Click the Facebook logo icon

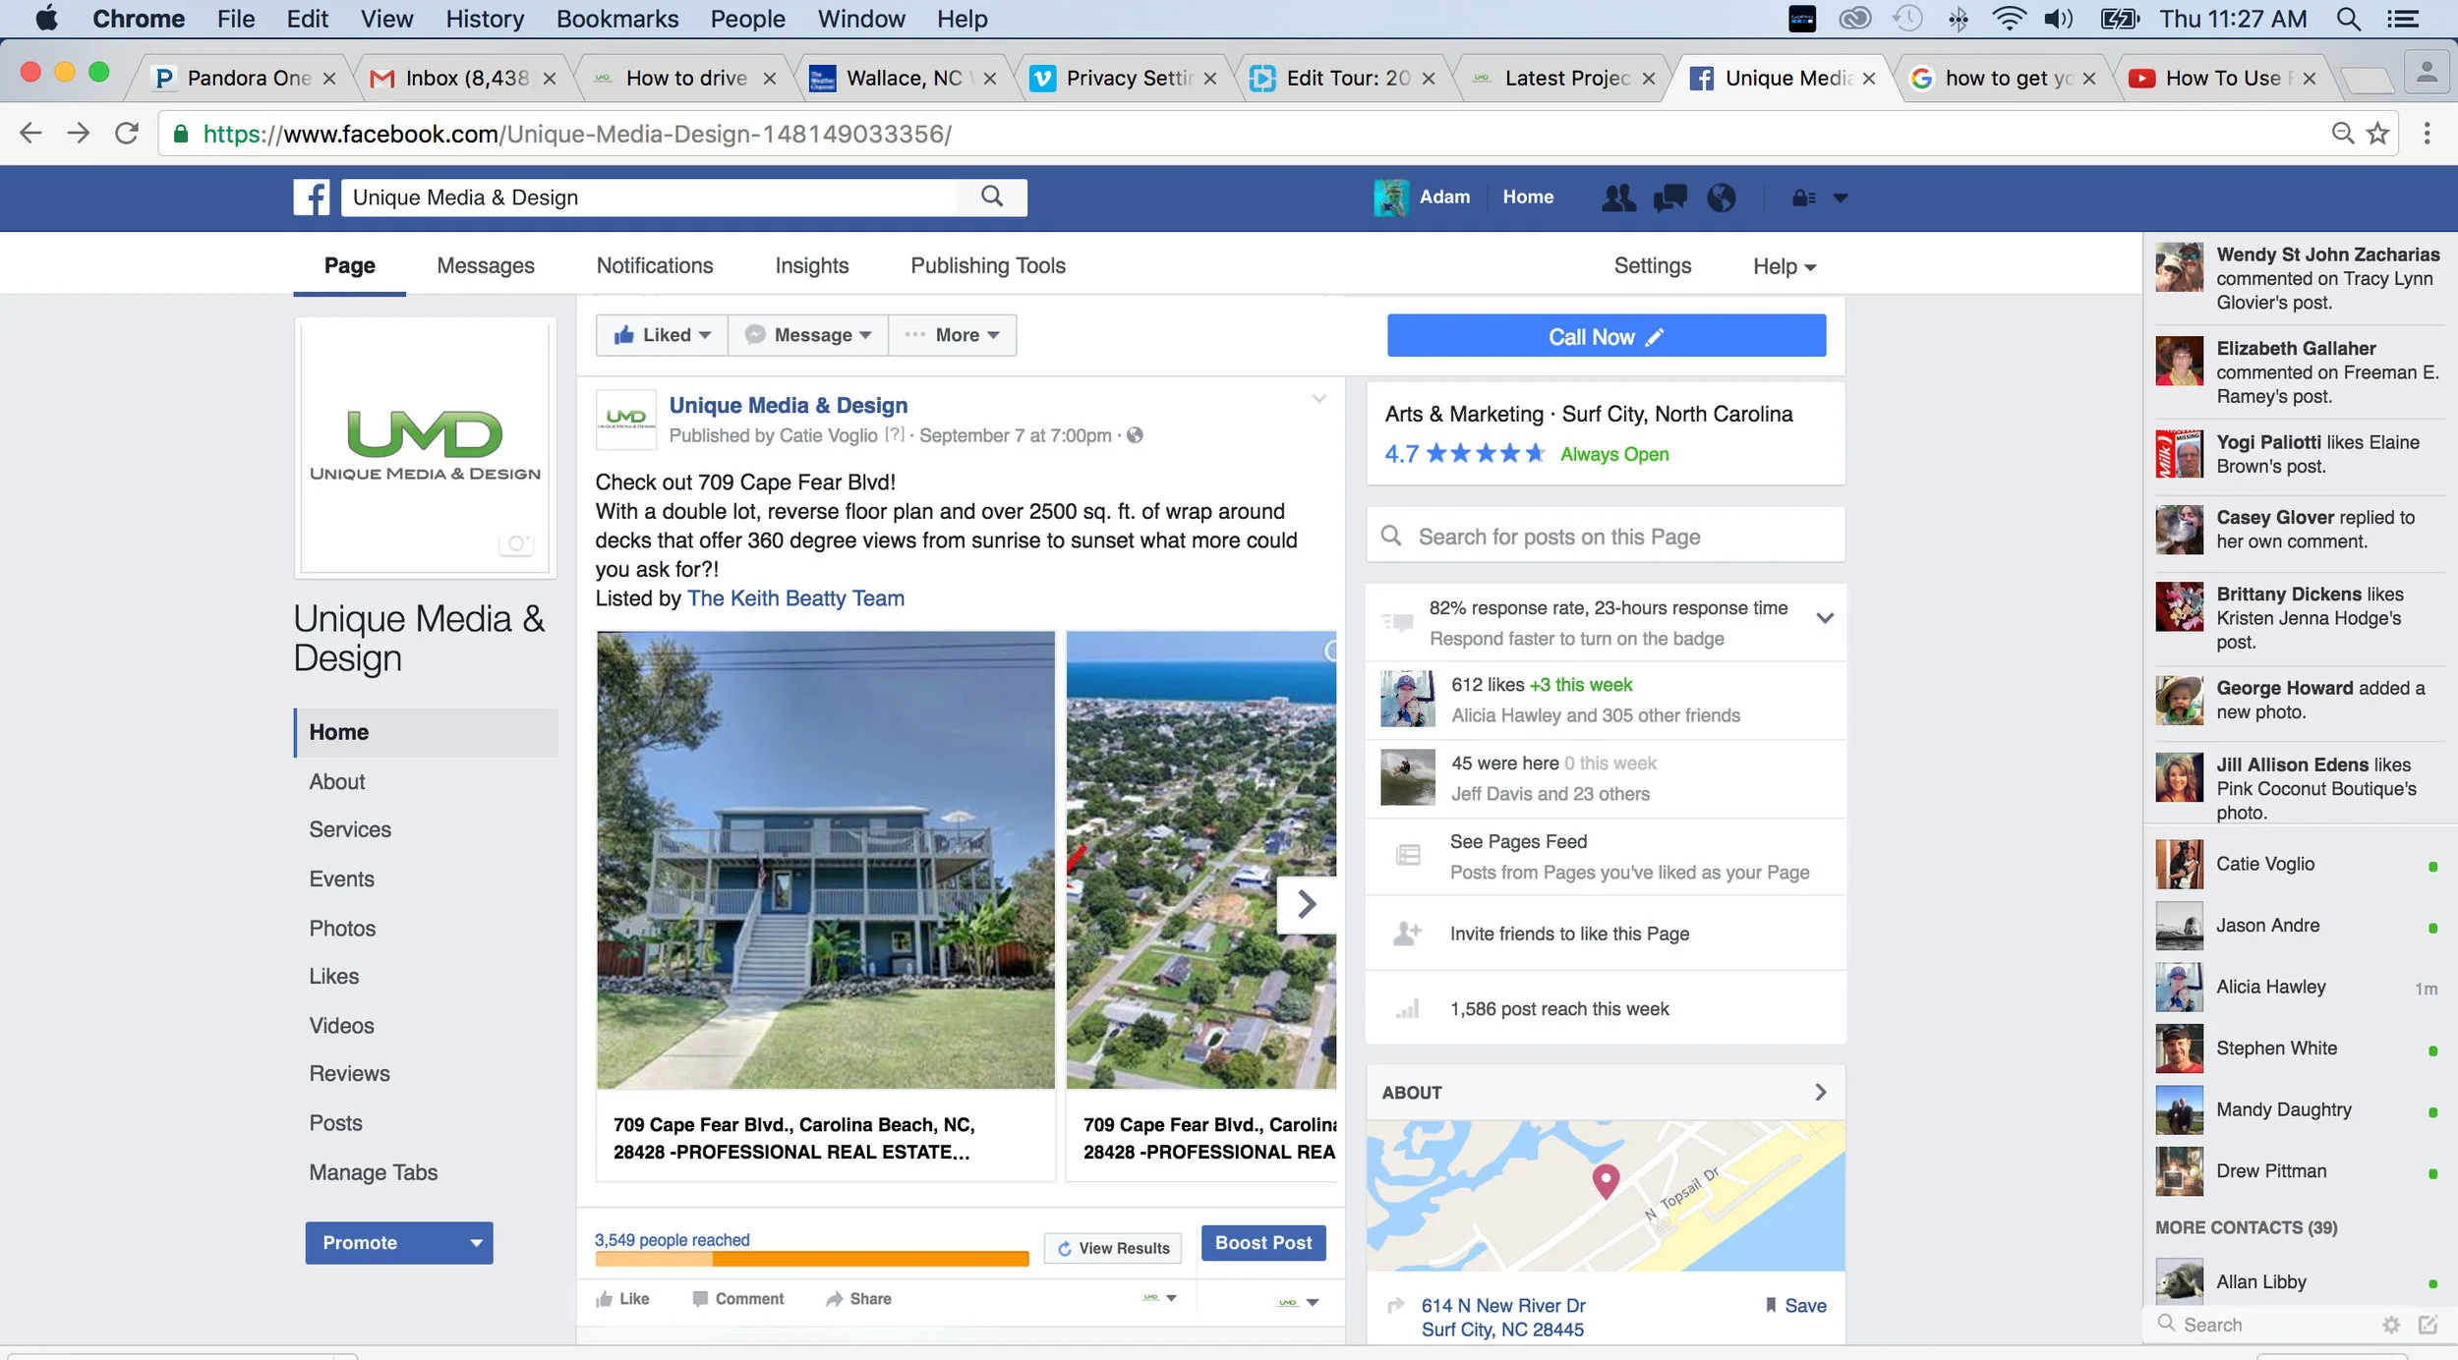coord(312,198)
